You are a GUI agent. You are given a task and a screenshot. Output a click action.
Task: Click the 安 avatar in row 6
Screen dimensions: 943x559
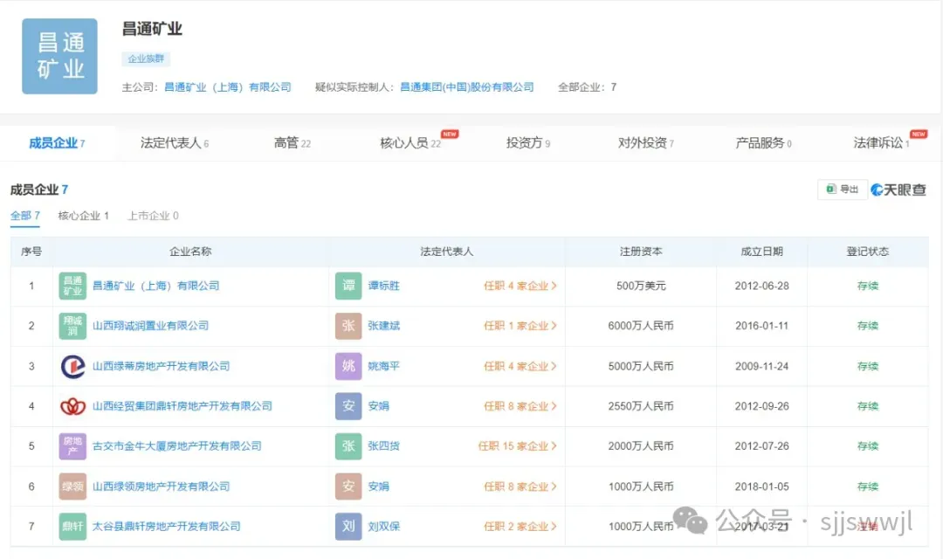348,487
